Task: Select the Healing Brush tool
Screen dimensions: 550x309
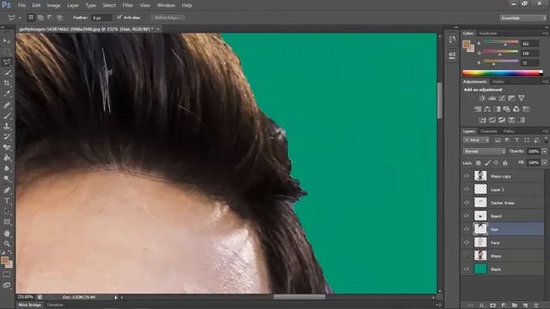Action: pos(7,105)
